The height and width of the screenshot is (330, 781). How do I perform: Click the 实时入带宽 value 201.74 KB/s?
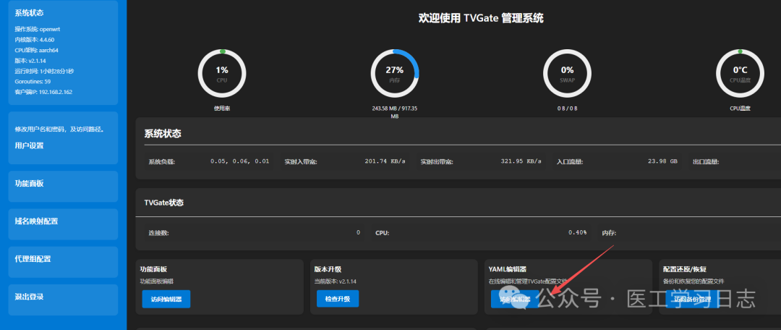pos(385,161)
